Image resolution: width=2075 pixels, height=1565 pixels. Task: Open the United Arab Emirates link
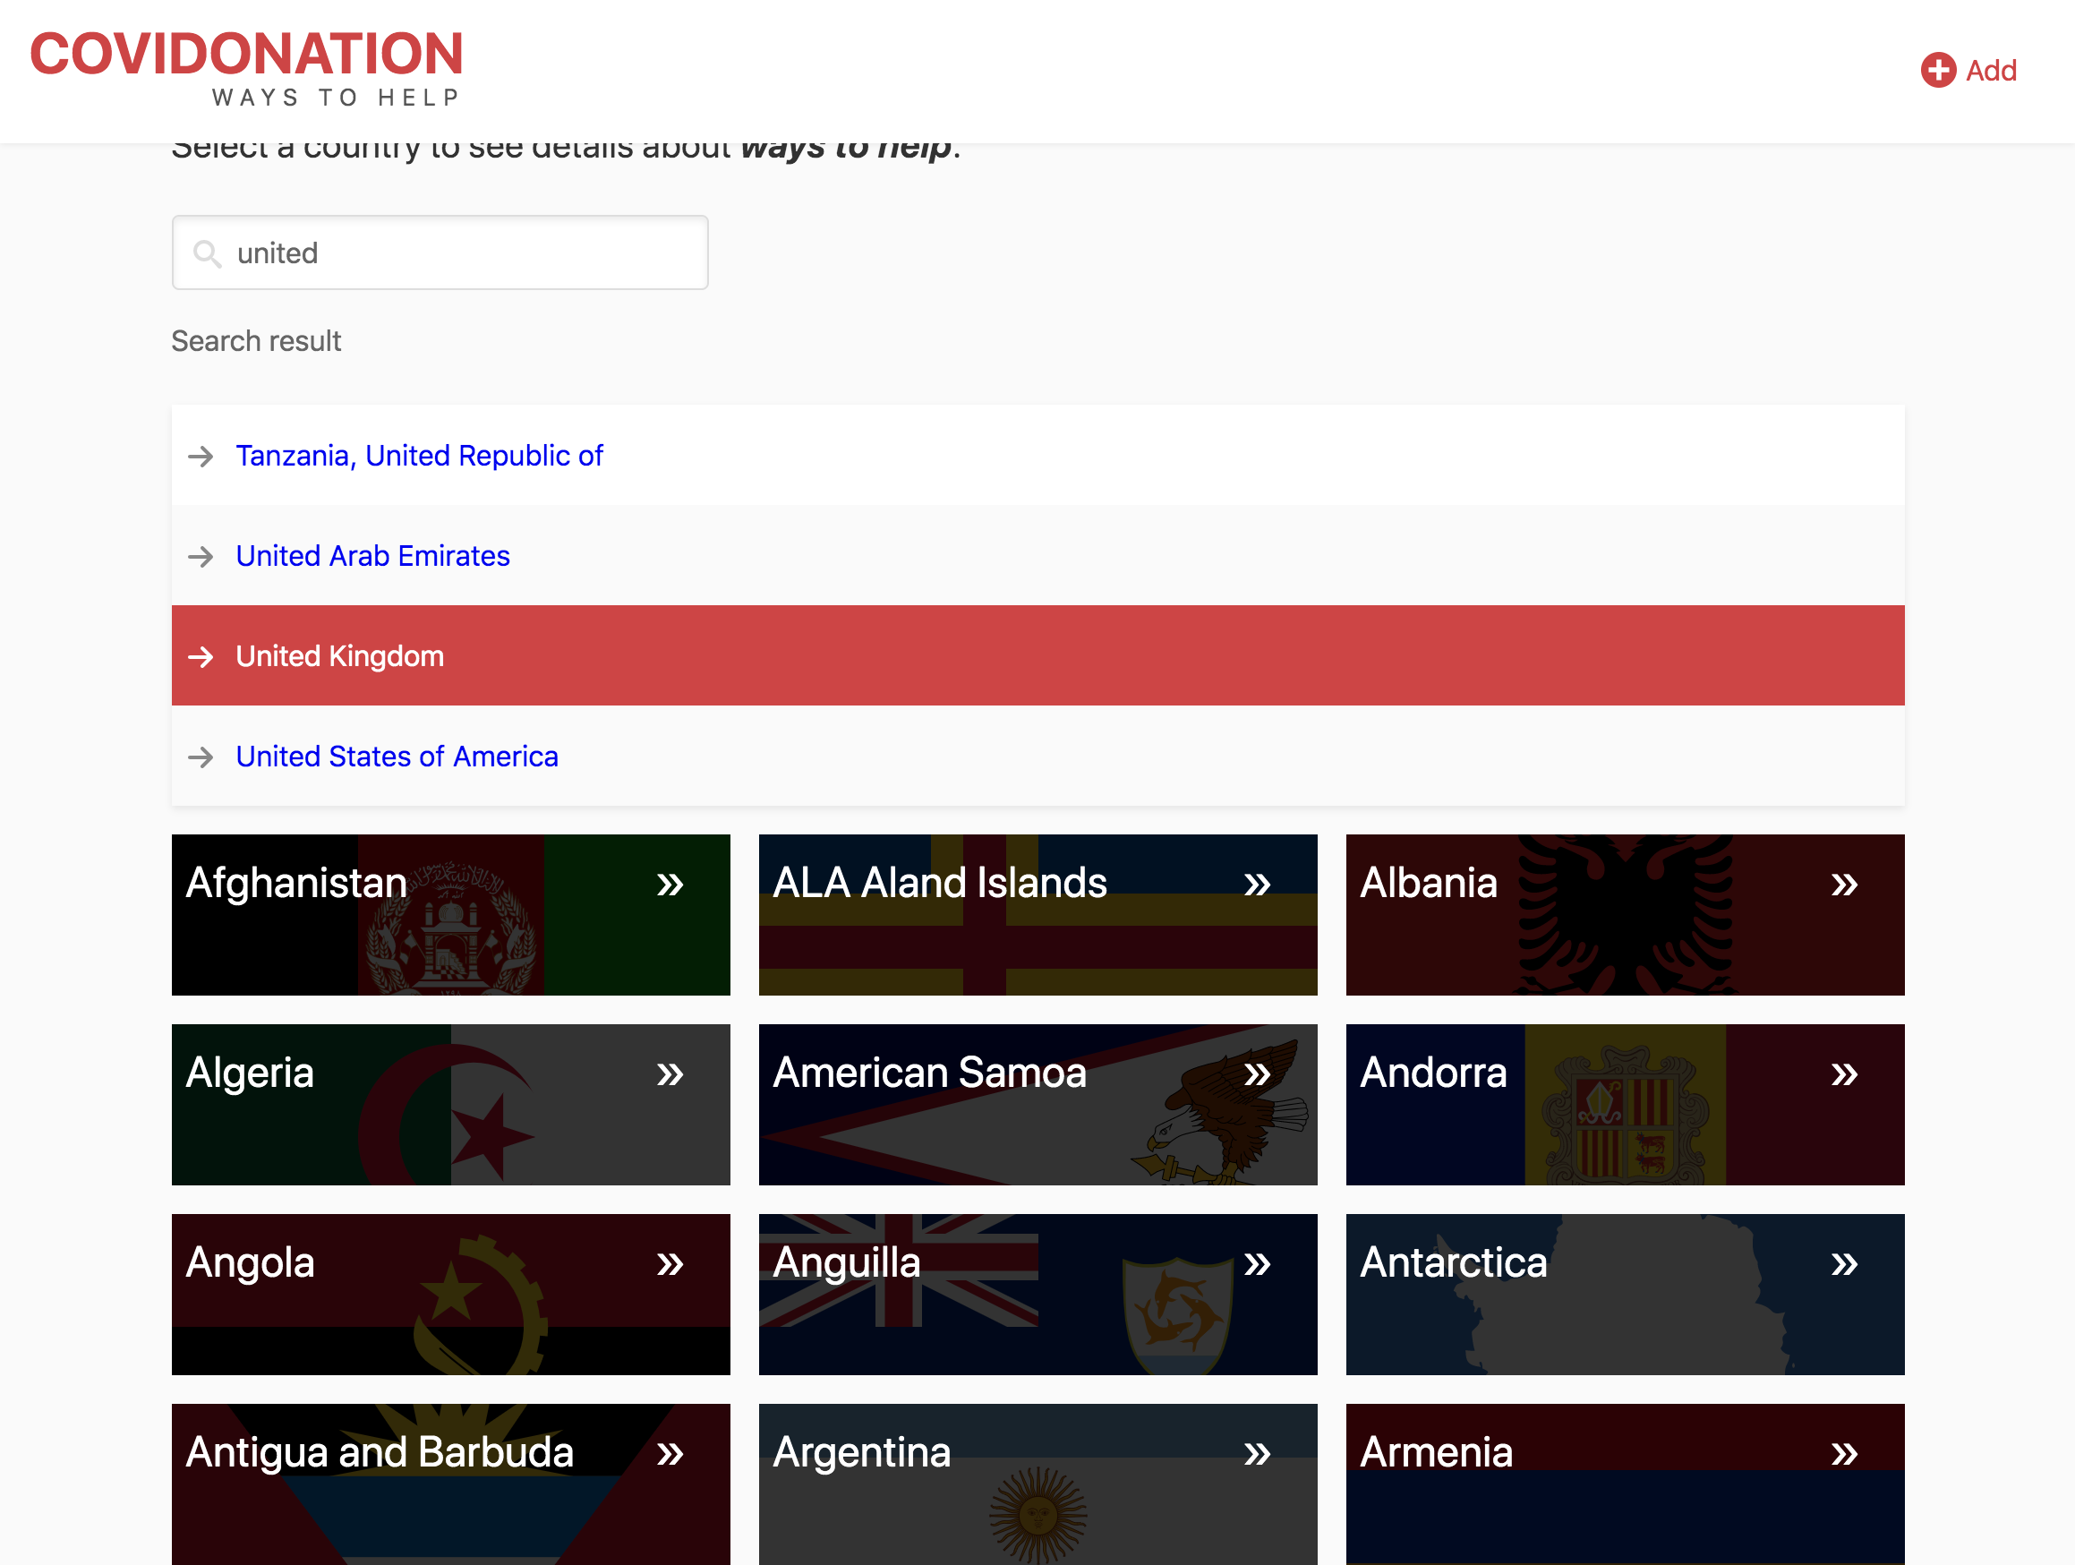[372, 555]
